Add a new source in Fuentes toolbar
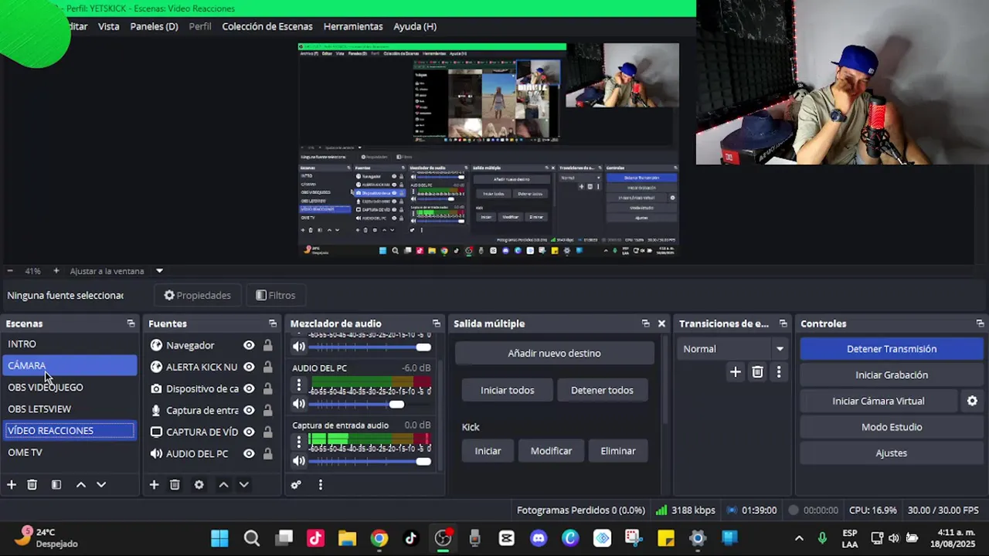Image resolution: width=989 pixels, height=556 pixels. pos(154,485)
